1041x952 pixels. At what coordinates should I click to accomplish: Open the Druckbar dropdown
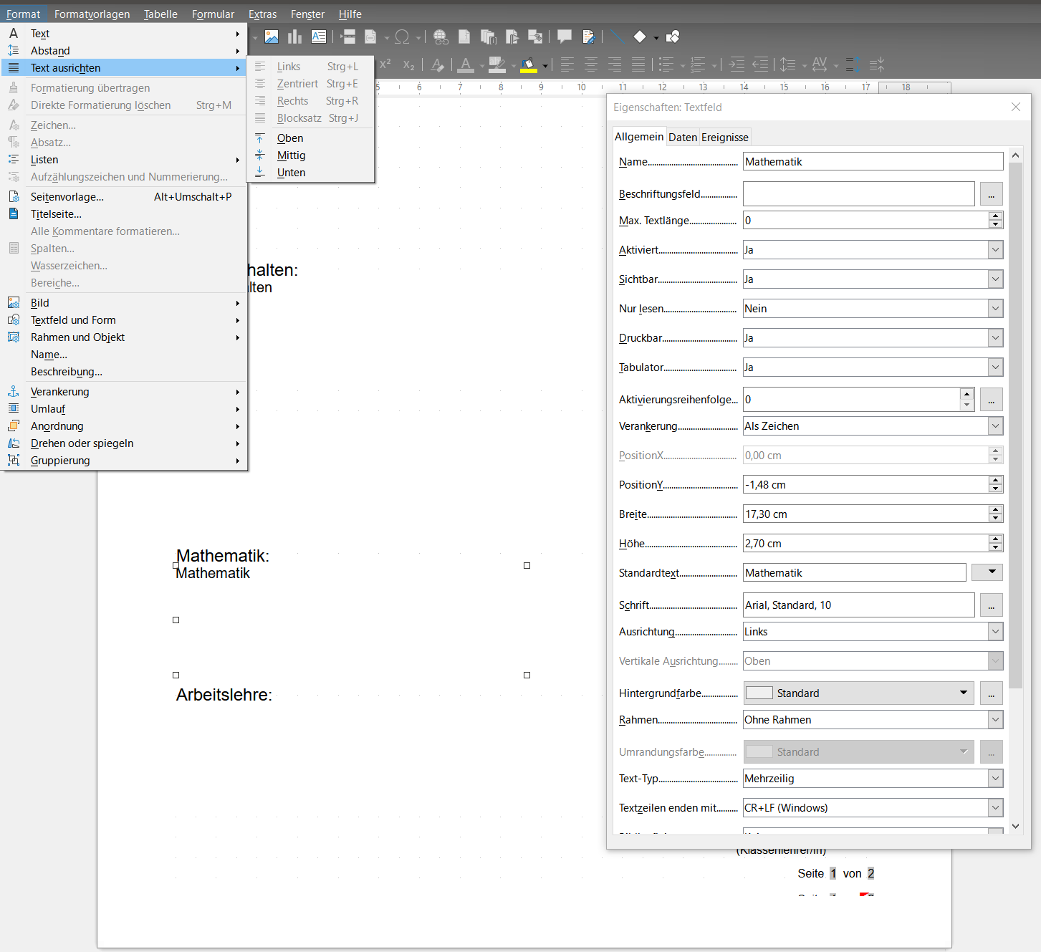(995, 338)
